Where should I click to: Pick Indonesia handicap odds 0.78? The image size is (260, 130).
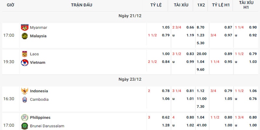point(166,91)
